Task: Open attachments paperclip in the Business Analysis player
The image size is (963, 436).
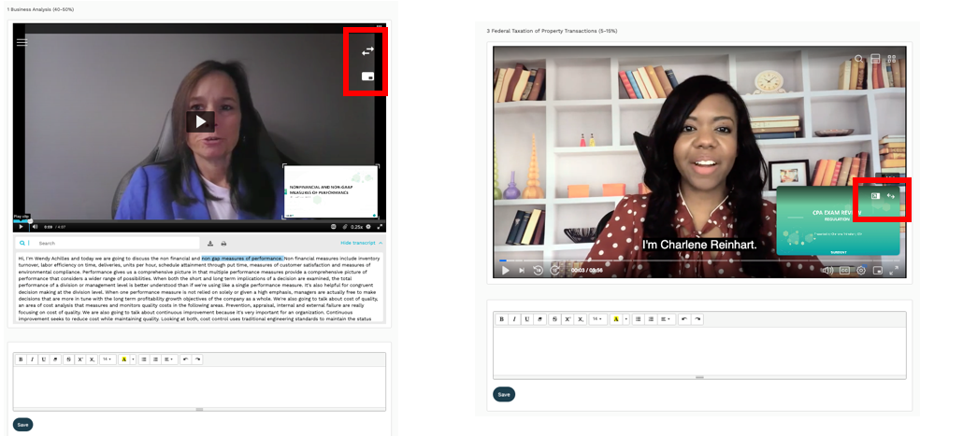Action: click(x=345, y=226)
